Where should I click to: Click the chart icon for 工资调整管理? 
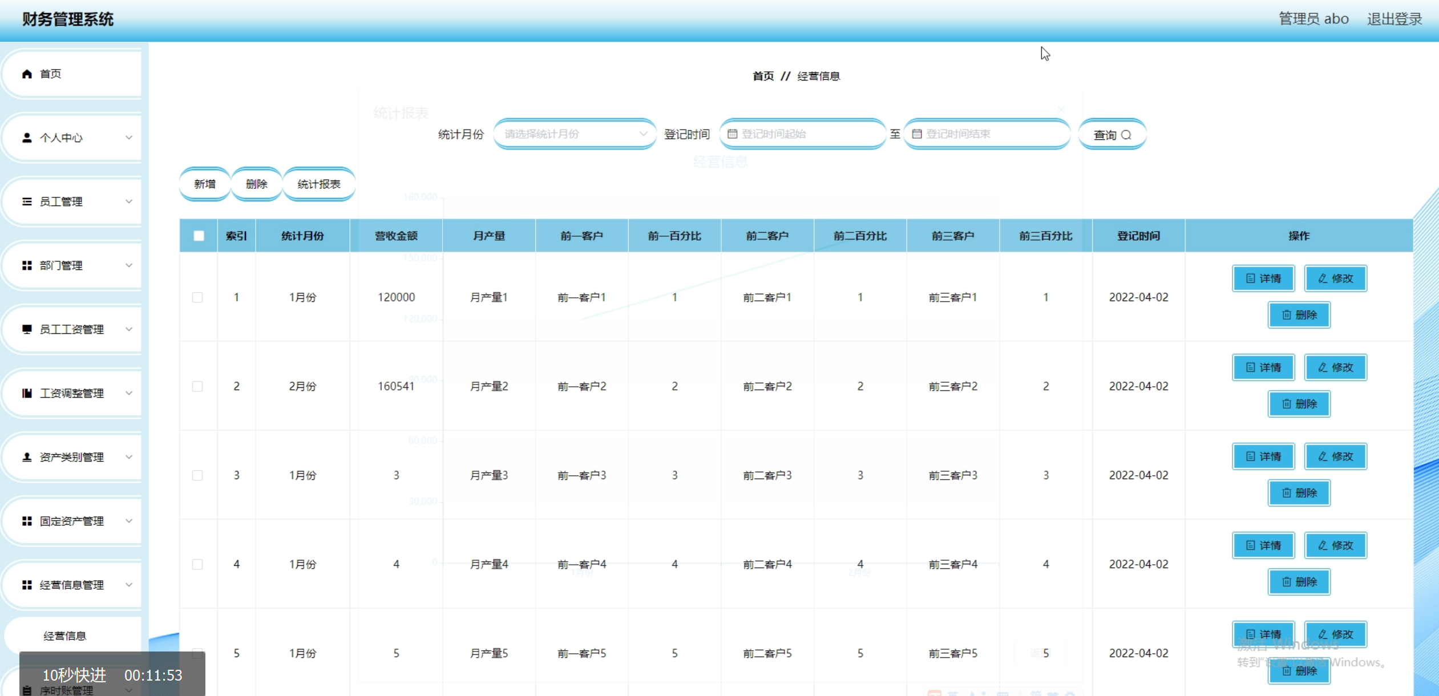27,394
